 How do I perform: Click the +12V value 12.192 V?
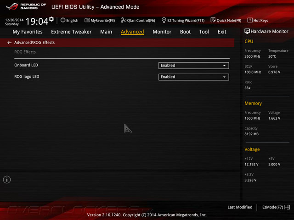pyautogui.click(x=251, y=165)
